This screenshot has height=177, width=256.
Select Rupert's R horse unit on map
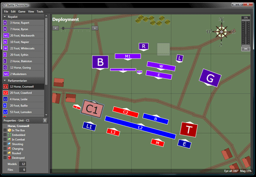click(143, 46)
